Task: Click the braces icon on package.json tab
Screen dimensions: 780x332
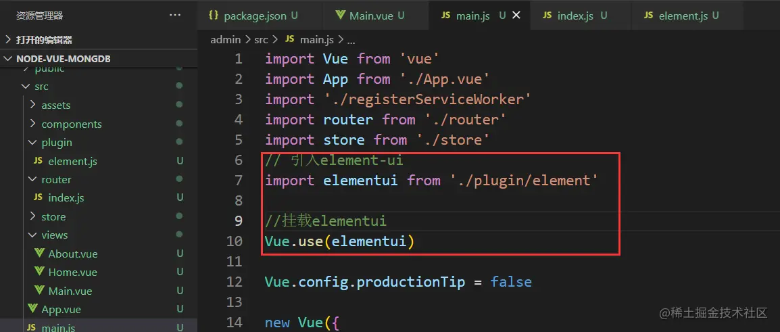Action: pyautogui.click(x=214, y=16)
